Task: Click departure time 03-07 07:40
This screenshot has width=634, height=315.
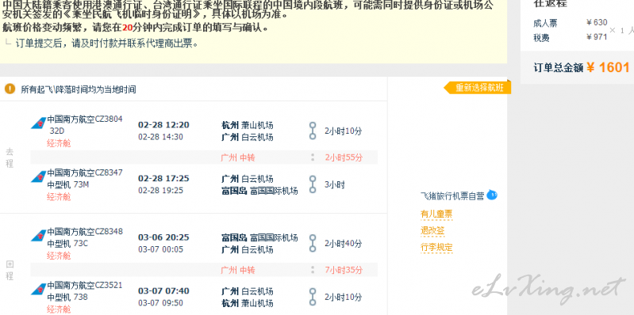Action: tap(163, 290)
